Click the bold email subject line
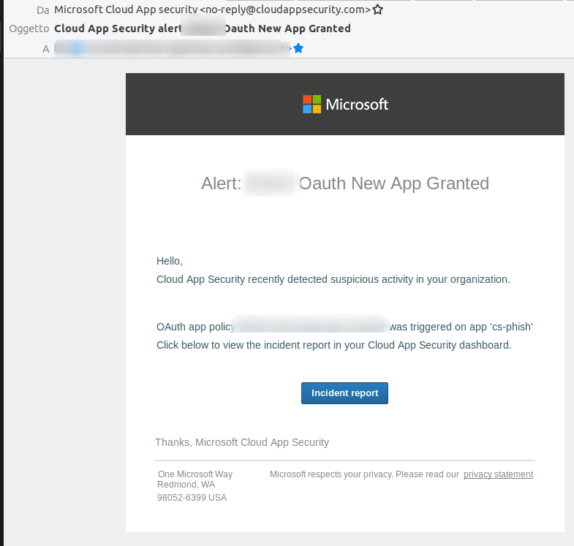The height and width of the screenshot is (546, 574). 203,29
